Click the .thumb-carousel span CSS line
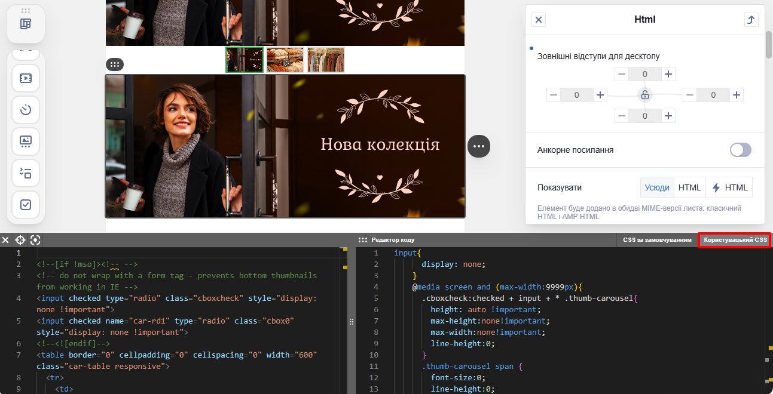 (472, 367)
